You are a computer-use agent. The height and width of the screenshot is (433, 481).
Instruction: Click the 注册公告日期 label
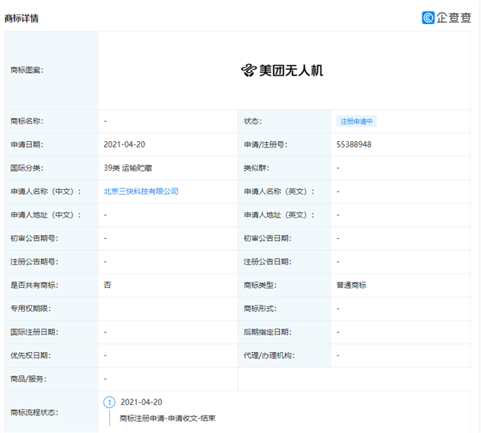(268, 261)
